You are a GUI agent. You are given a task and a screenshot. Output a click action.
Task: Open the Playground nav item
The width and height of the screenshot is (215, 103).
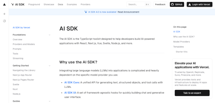[x=34, y=4]
